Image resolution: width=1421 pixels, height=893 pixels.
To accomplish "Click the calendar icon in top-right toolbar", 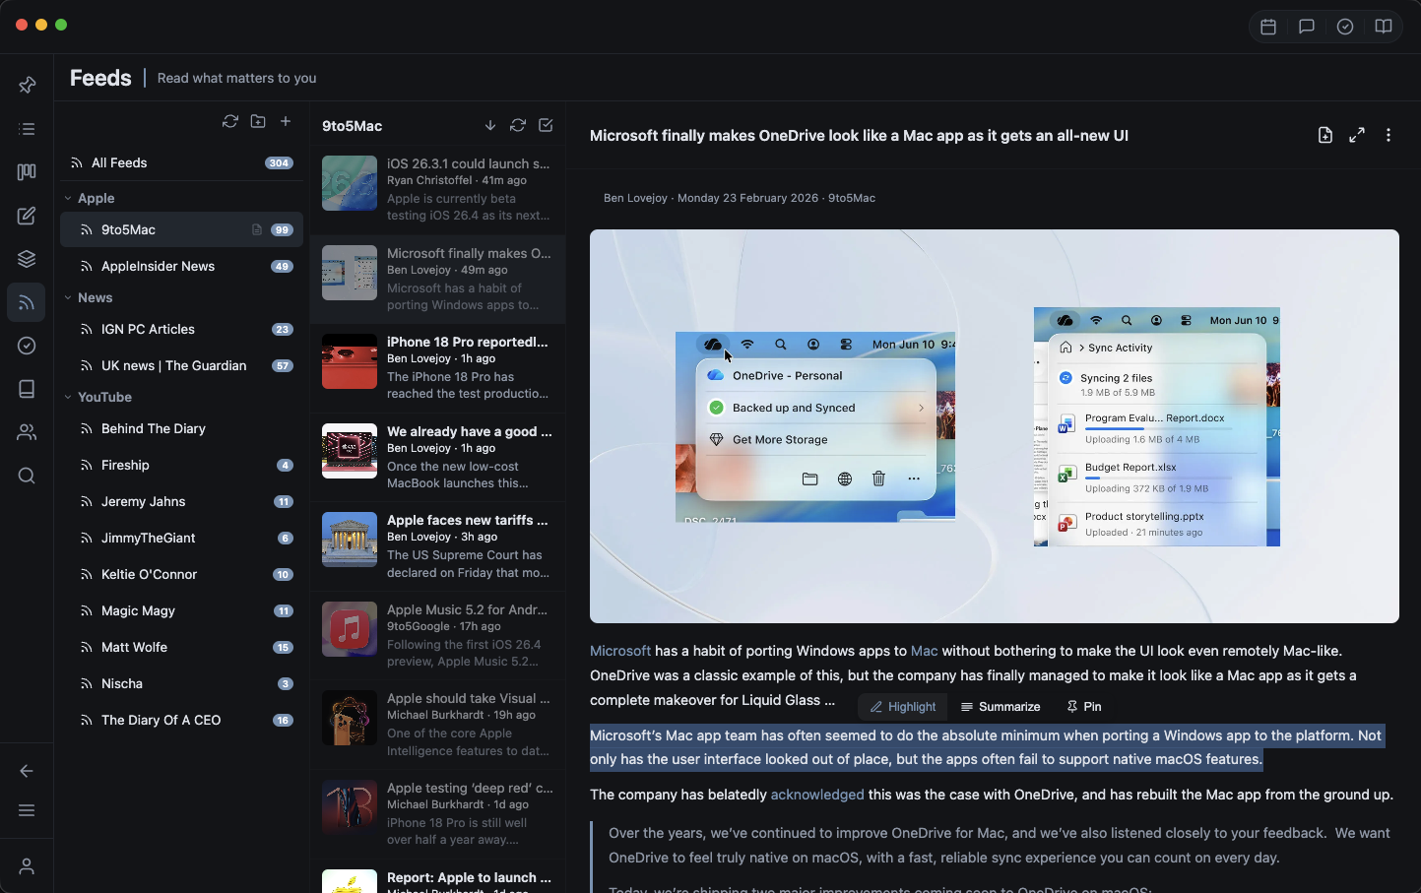I will (x=1268, y=27).
